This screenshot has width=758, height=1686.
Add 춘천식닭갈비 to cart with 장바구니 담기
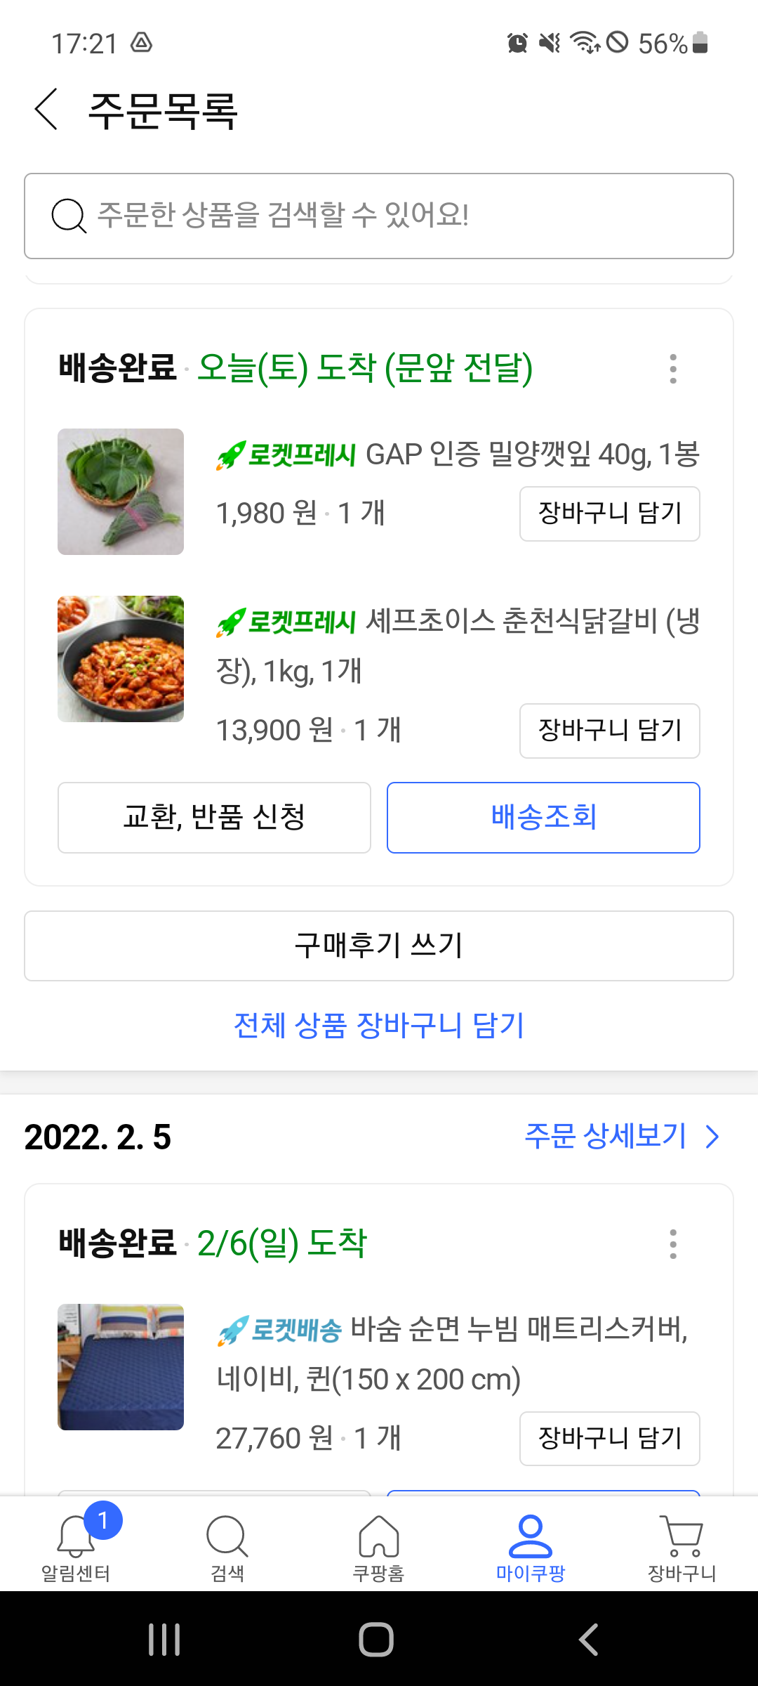[609, 731]
